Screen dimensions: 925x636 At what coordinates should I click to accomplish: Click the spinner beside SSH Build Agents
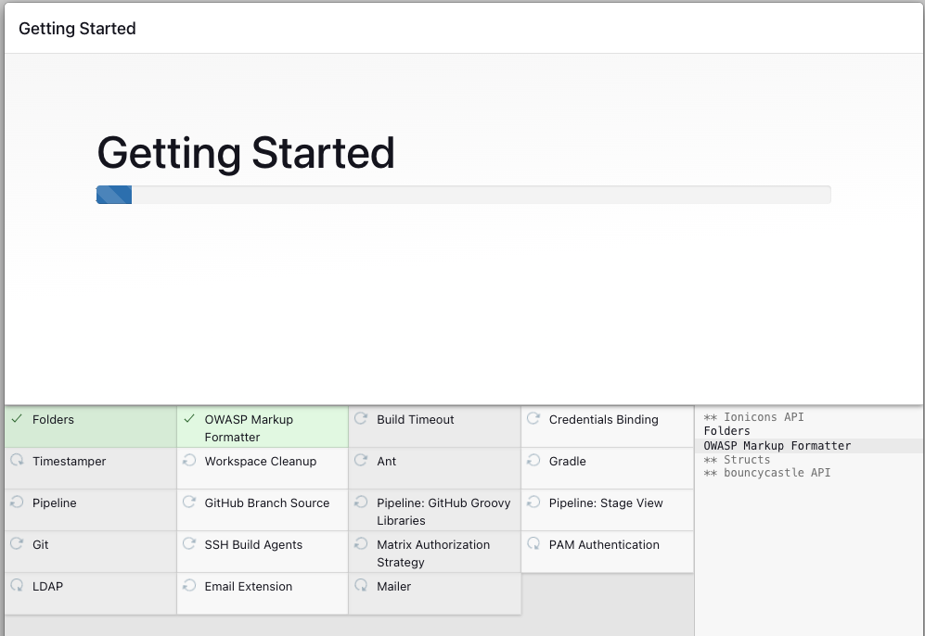[x=188, y=544]
